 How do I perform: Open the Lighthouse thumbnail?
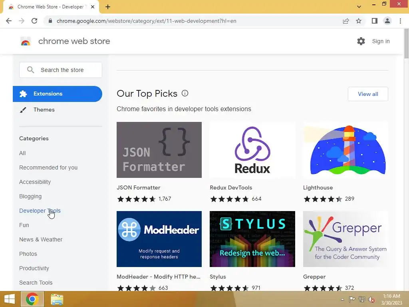coord(345,150)
